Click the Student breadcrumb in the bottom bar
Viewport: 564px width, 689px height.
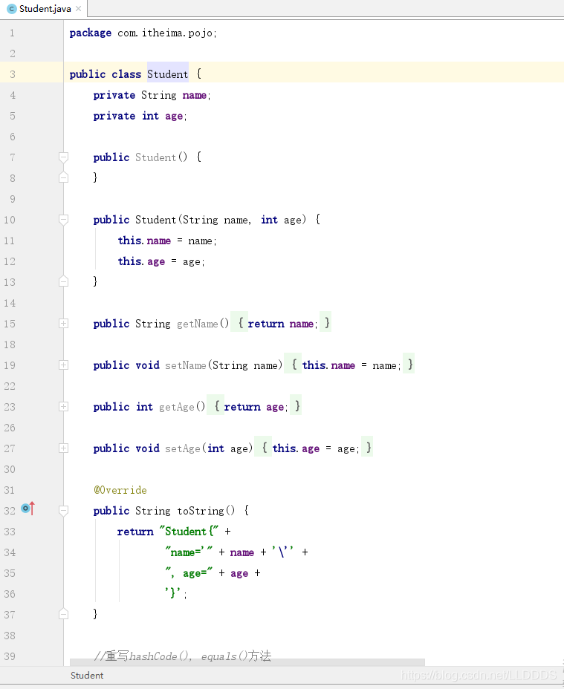(87, 676)
